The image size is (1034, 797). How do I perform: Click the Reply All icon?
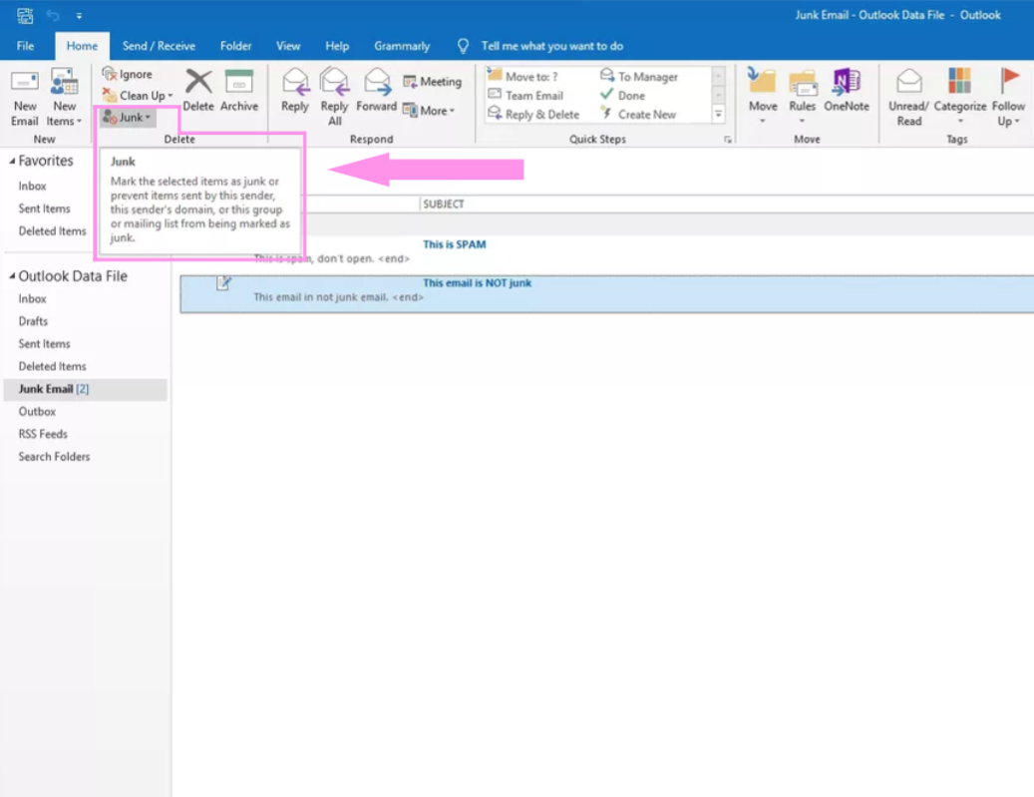point(335,83)
